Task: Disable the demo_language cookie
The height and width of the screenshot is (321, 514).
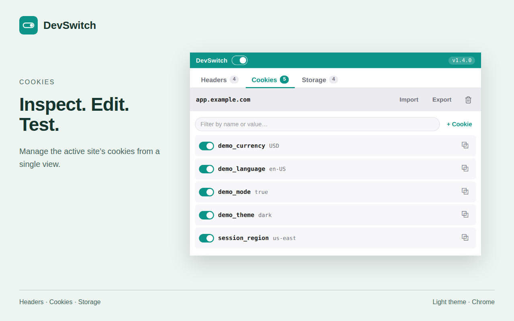Action: tap(206, 169)
